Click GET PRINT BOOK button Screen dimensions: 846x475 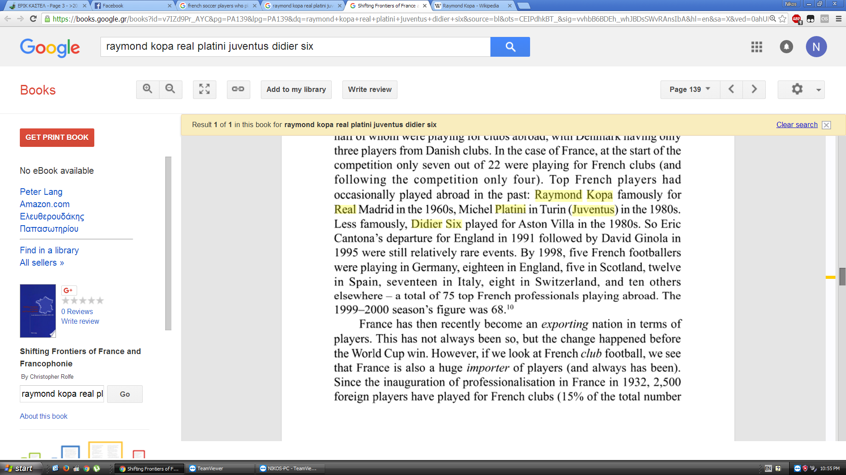(57, 137)
